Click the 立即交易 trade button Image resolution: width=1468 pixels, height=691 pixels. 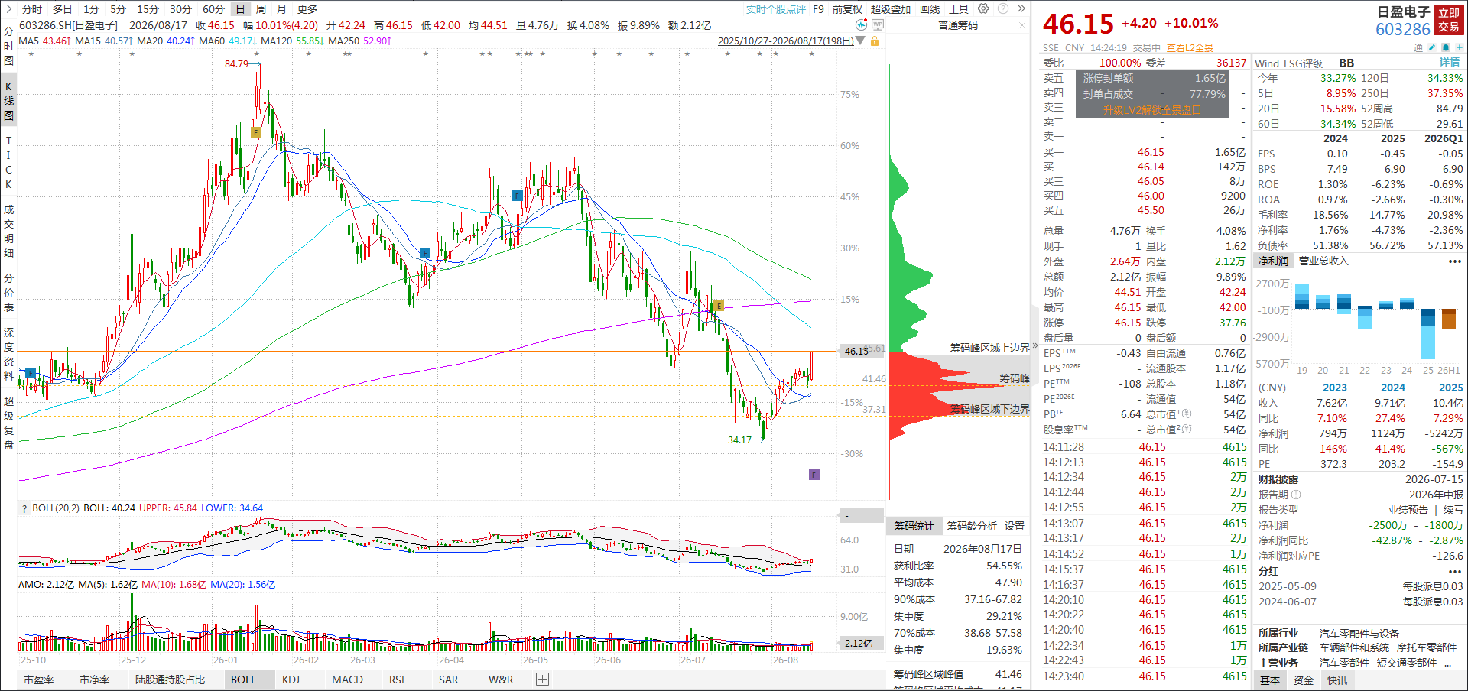click(1449, 20)
